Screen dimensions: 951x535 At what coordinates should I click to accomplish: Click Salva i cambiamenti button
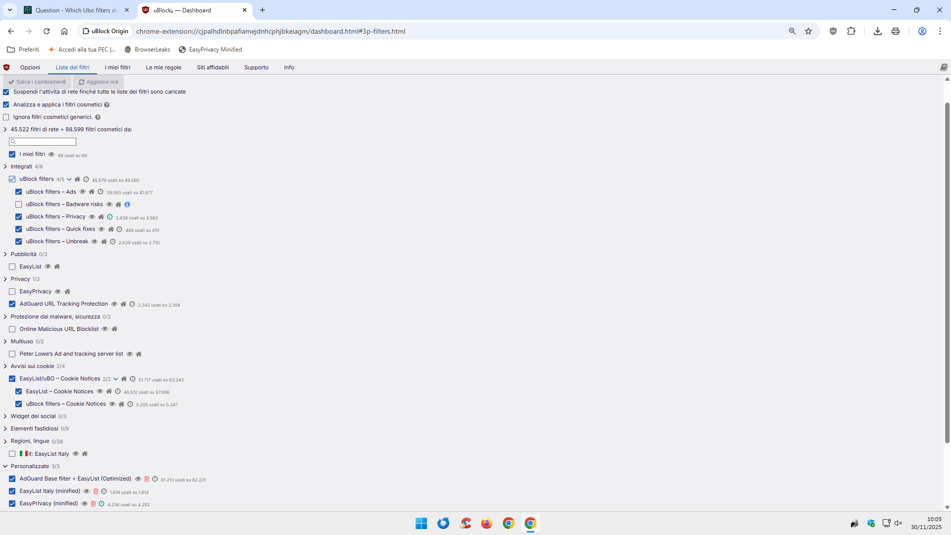tap(37, 82)
